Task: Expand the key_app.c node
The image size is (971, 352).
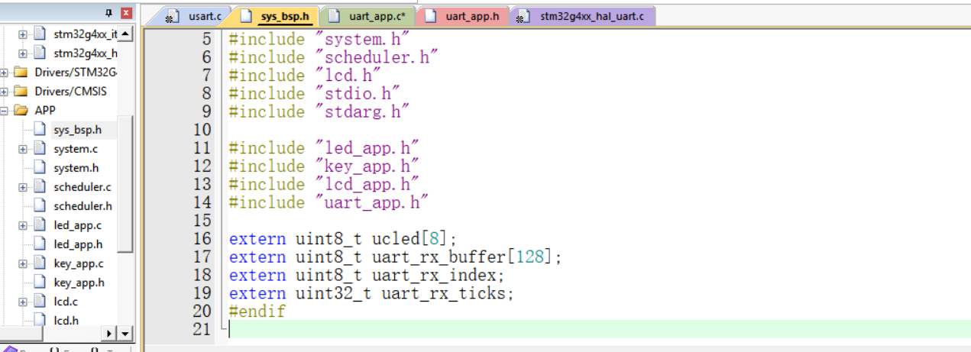Action: pyautogui.click(x=23, y=263)
